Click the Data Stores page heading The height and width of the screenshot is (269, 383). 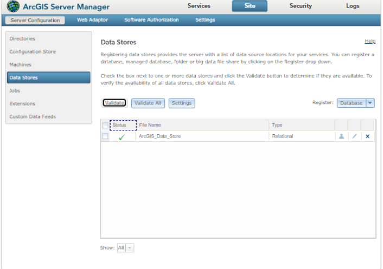click(118, 42)
